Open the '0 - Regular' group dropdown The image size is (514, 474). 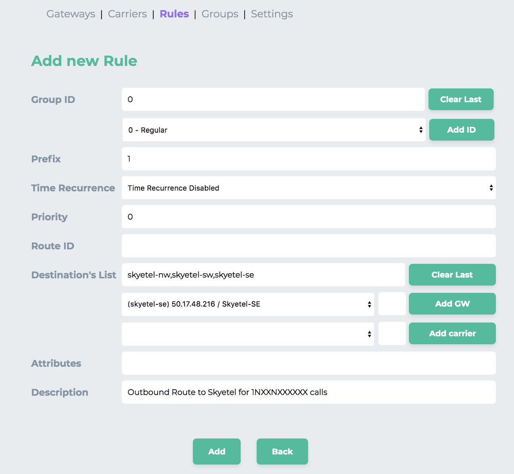[274, 130]
